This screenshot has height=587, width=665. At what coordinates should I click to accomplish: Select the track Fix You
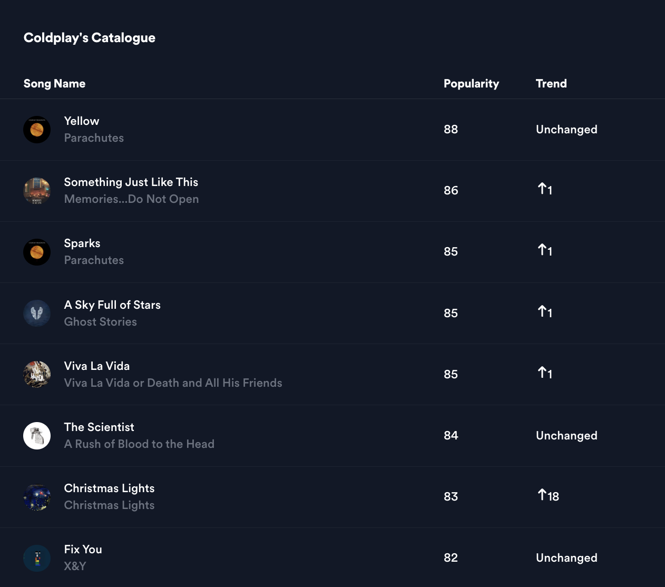point(83,549)
